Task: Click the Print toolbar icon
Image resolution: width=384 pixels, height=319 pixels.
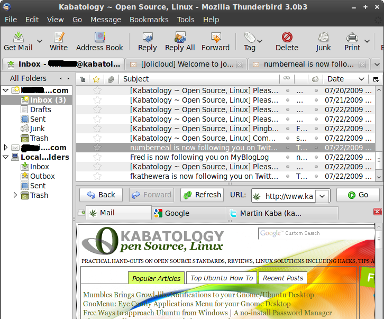Action: (x=352, y=38)
